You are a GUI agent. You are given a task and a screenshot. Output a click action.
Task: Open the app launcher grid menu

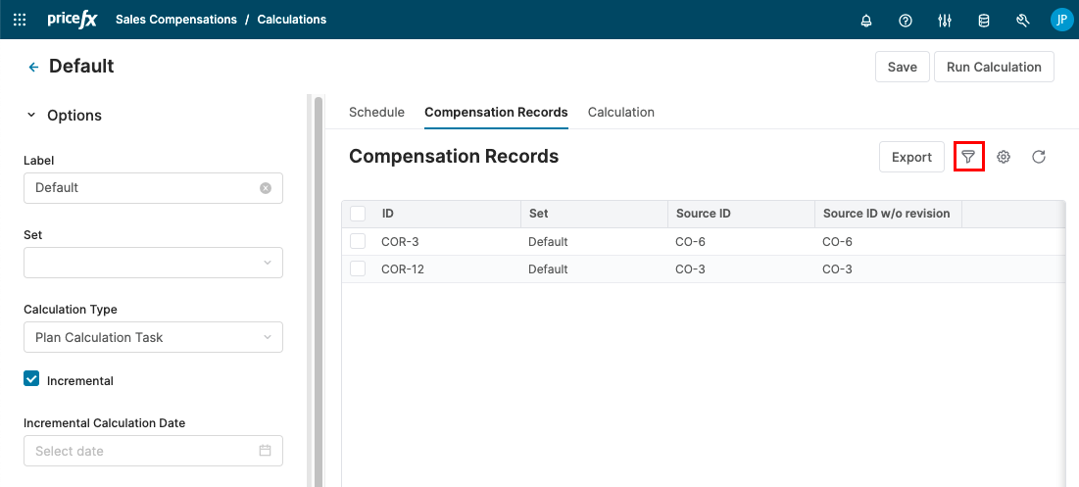(x=20, y=20)
